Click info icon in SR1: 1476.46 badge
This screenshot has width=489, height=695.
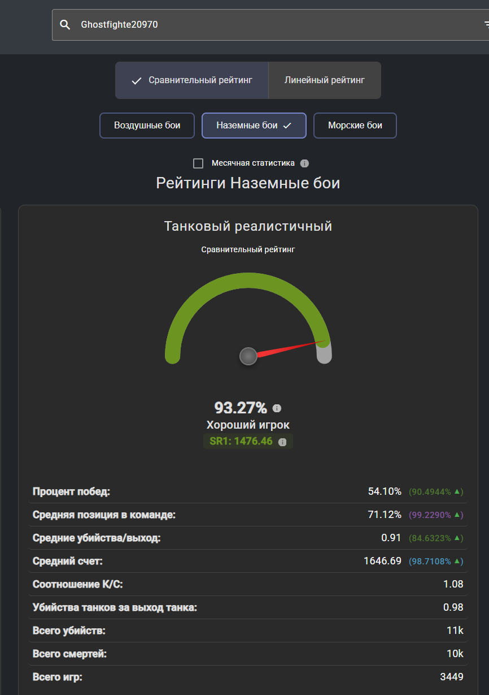click(282, 442)
